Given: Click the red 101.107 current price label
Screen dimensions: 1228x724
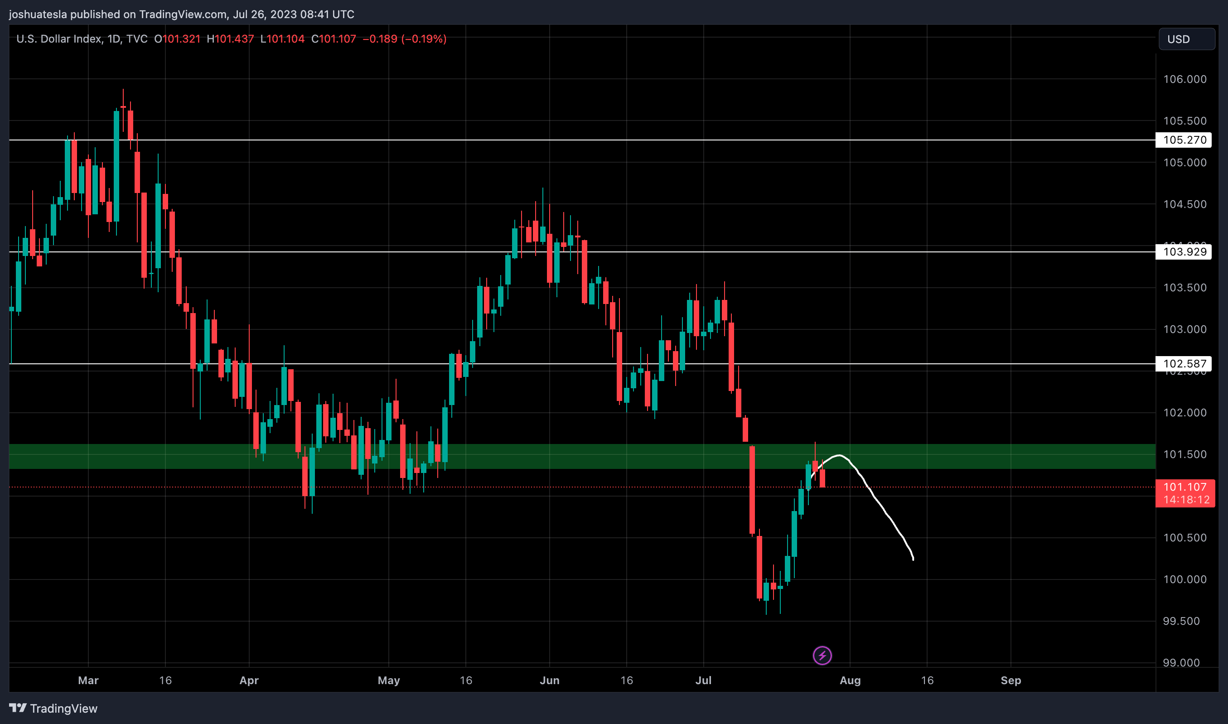Looking at the screenshot, I should (x=1184, y=487).
